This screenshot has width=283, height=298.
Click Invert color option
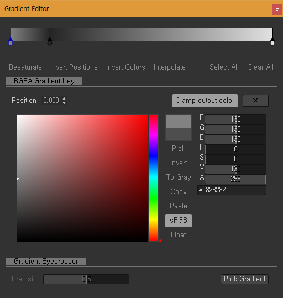[179, 163]
